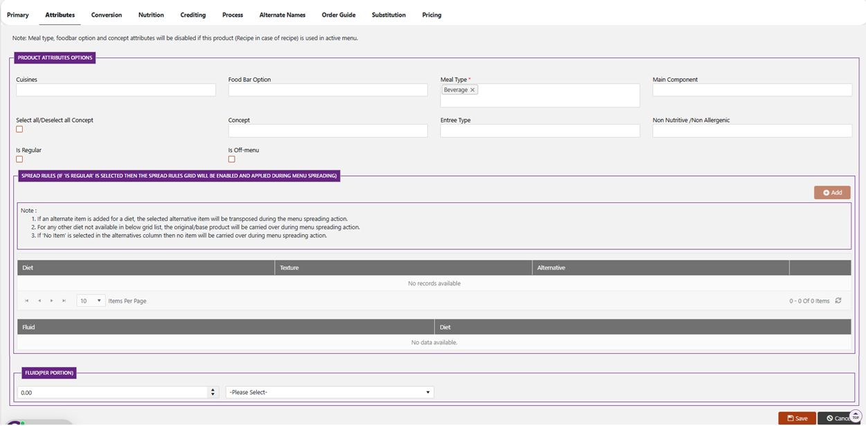Go to the Order Guide tab

339,15
